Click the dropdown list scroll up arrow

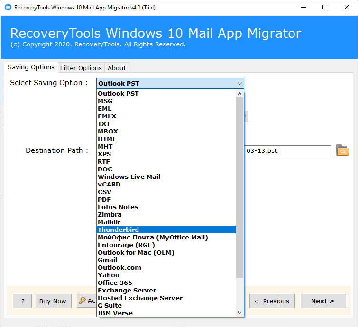pos(239,94)
